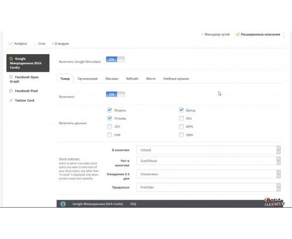
Task: Enable the SKU checkbox
Action: coord(181,118)
